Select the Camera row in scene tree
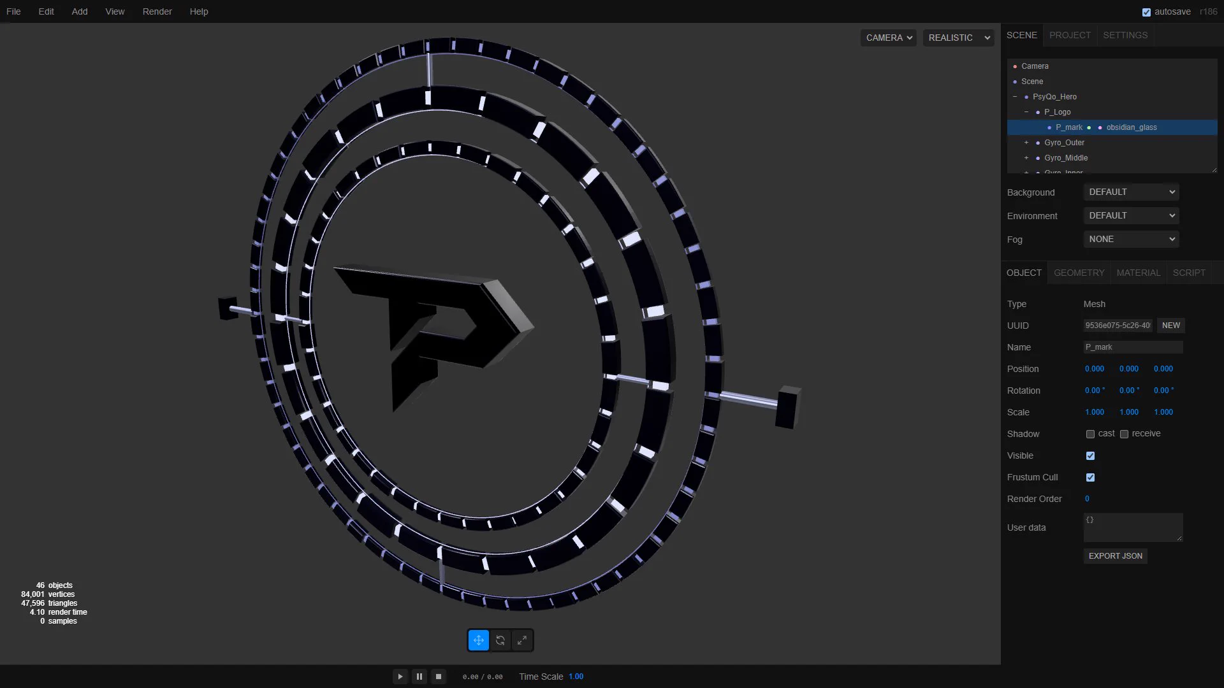 point(1112,66)
